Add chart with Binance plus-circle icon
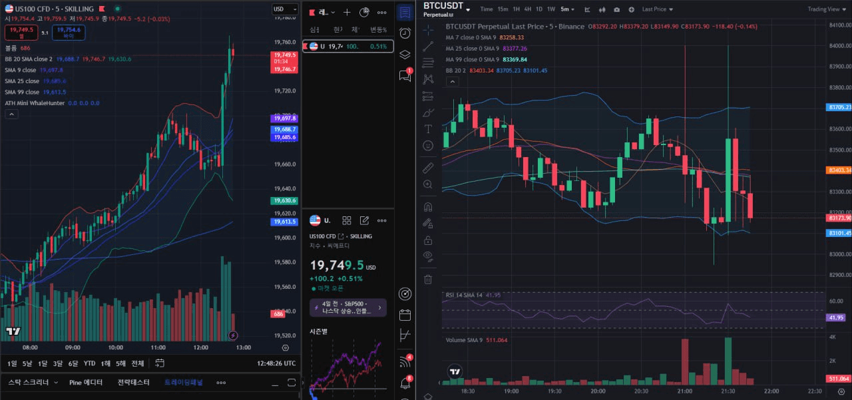The width and height of the screenshot is (852, 400). (x=631, y=9)
